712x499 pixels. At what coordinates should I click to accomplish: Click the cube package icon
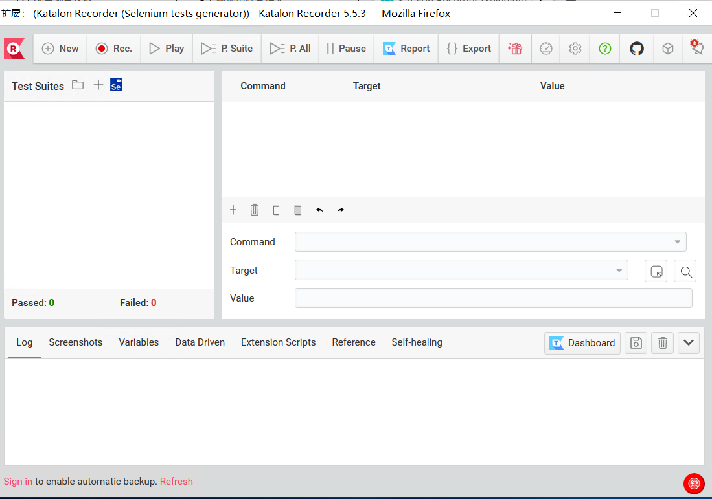pos(667,49)
